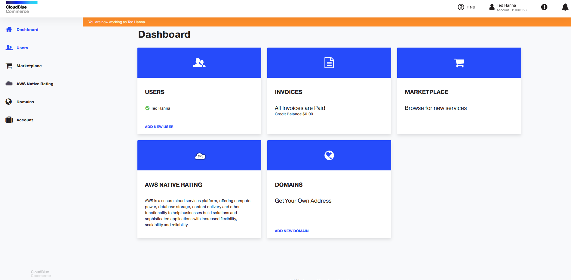This screenshot has width=571, height=280.
Task: Open Account in the sidebar menu
Action: [25, 120]
